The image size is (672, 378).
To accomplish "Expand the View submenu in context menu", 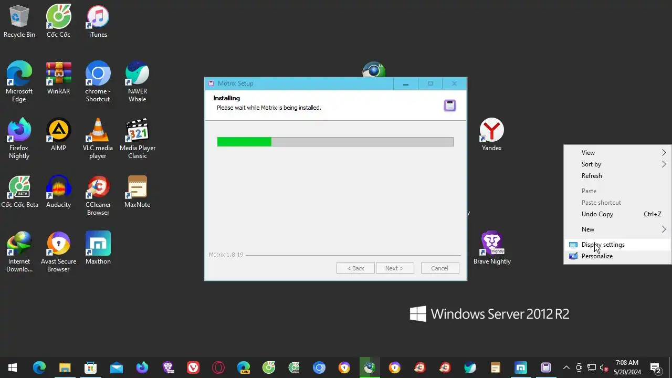I will [617, 153].
